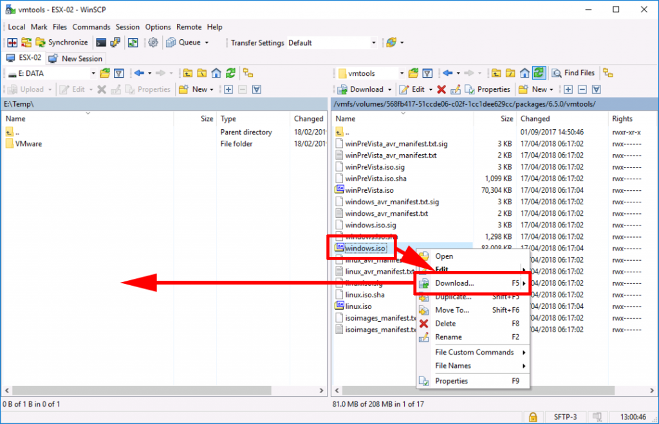Choose Download... in the context menu
The image size is (659, 424).
pyautogui.click(x=472, y=283)
